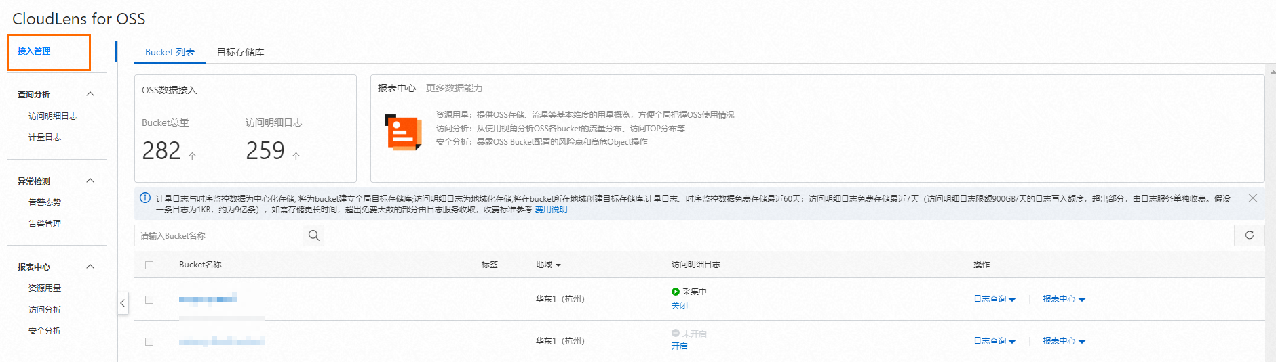Click second bucket name link
The width and height of the screenshot is (1276, 362).
(221, 341)
